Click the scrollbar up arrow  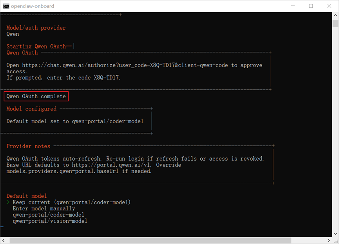335,15
